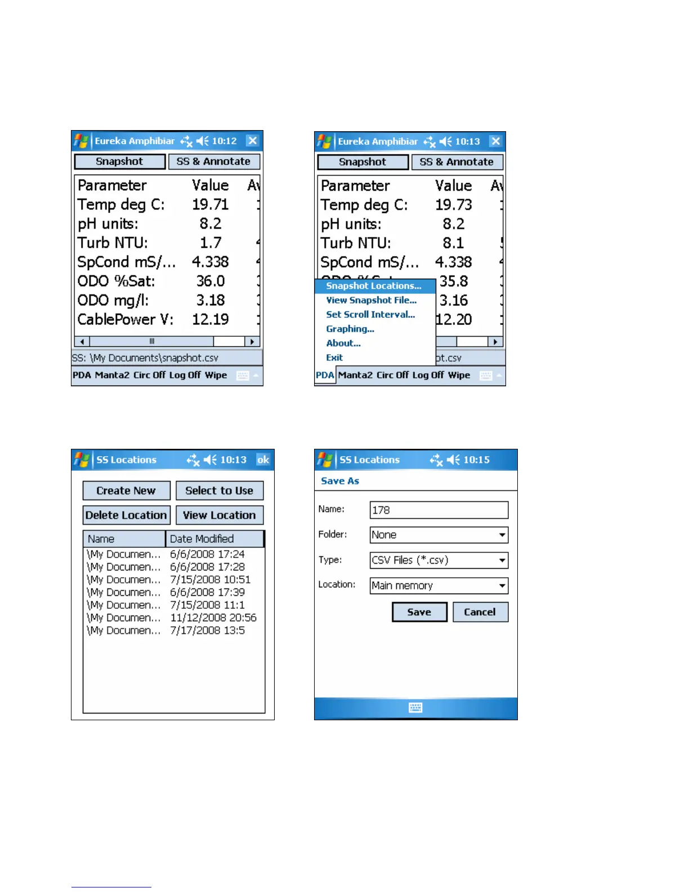Open Start flag in the 10:13 Eureka window
The width and height of the screenshot is (689, 892).
324,141
